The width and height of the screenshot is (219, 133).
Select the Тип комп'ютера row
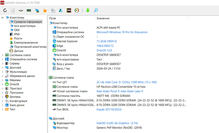pos(118,28)
